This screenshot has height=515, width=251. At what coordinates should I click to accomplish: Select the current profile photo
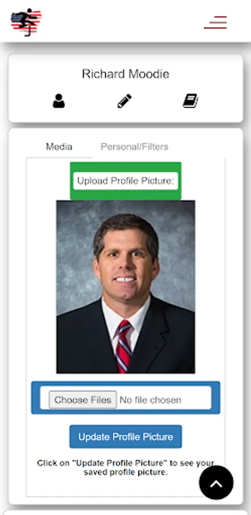[125, 287]
